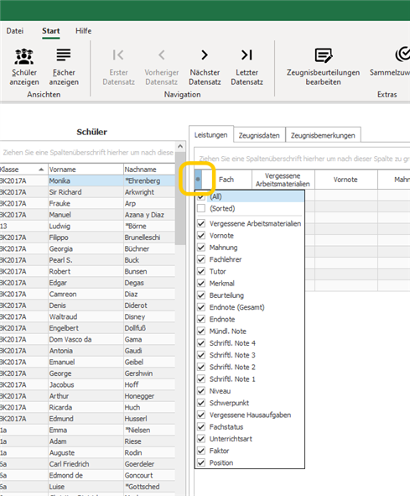Open the Hilfe ribbon tab
The height and width of the screenshot is (496, 410).
tap(84, 31)
